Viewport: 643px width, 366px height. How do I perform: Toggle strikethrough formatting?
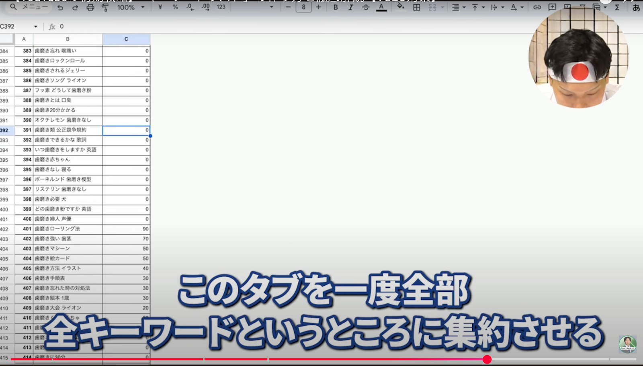coord(366,7)
